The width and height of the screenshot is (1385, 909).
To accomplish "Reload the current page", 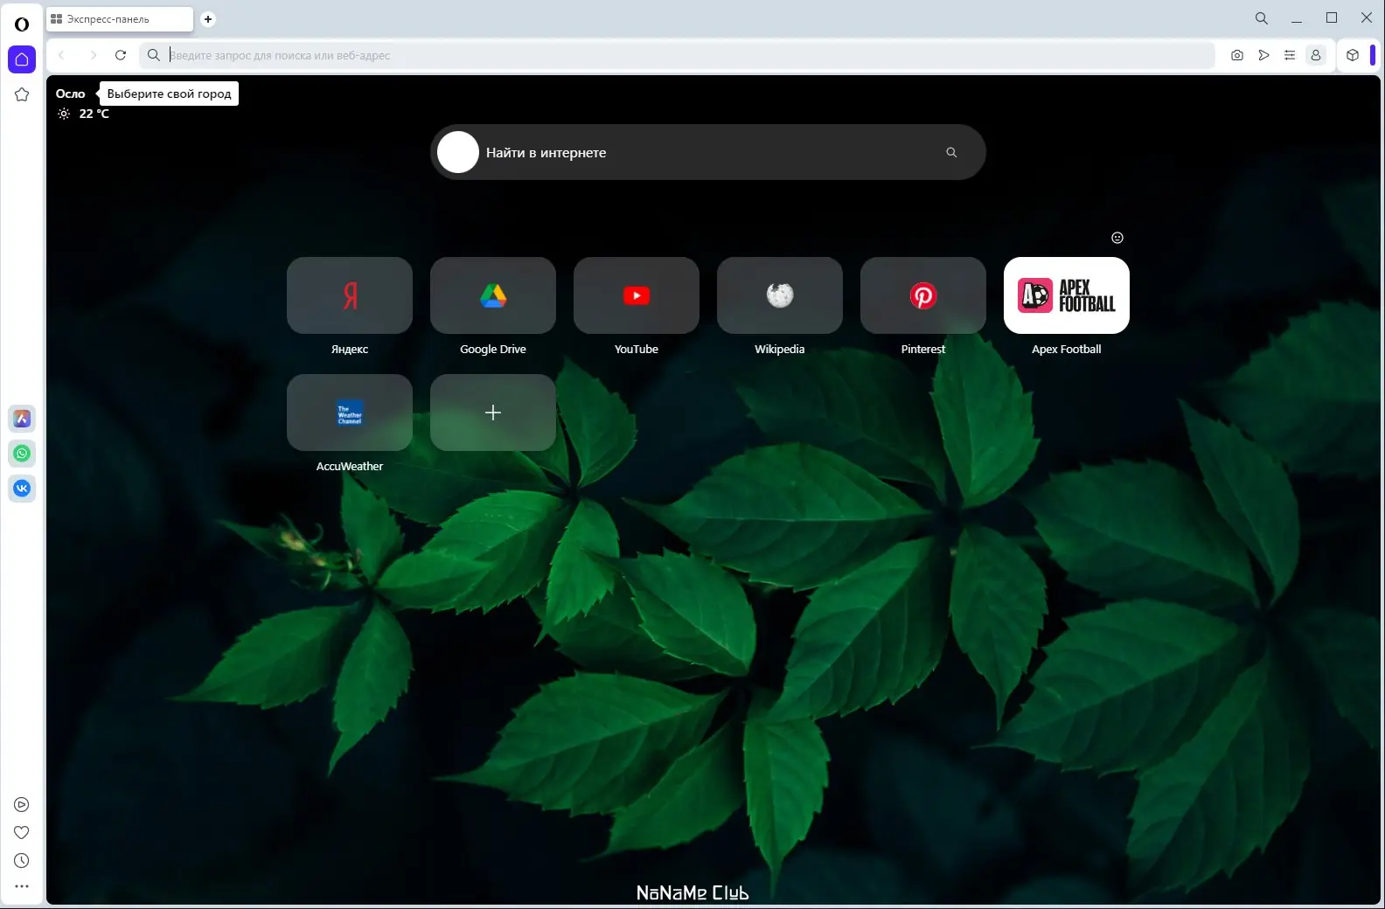I will pyautogui.click(x=121, y=55).
